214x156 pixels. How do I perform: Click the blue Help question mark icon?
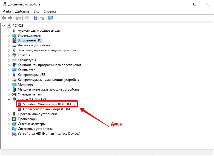(x=35, y=18)
